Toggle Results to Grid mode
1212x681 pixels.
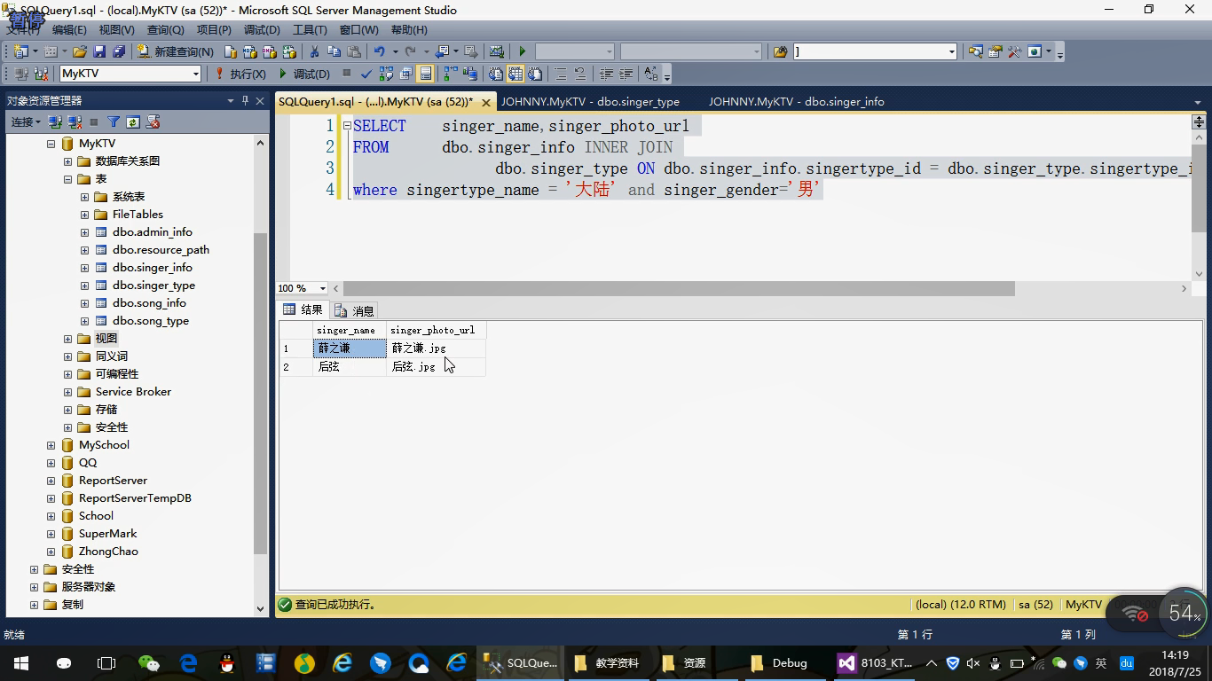pos(515,74)
